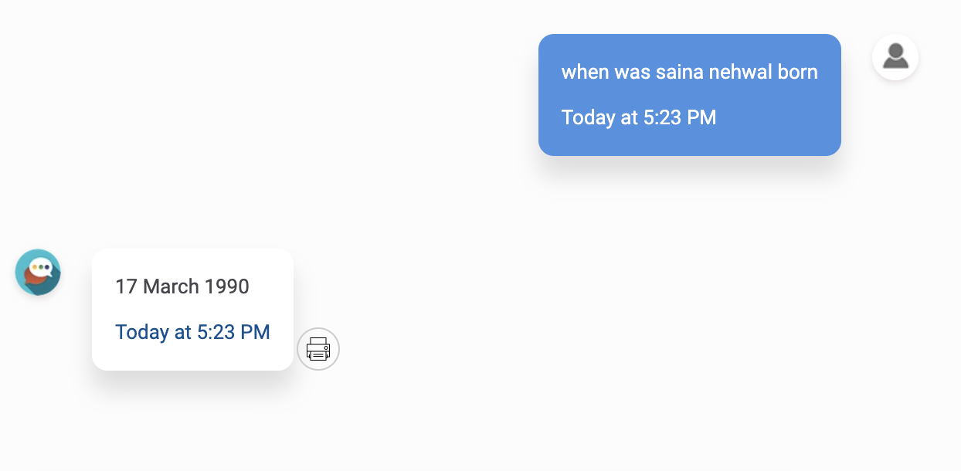Viewport: 961px width, 471px height.
Task: Click the timestamp in the blue user bubble
Action: click(639, 117)
